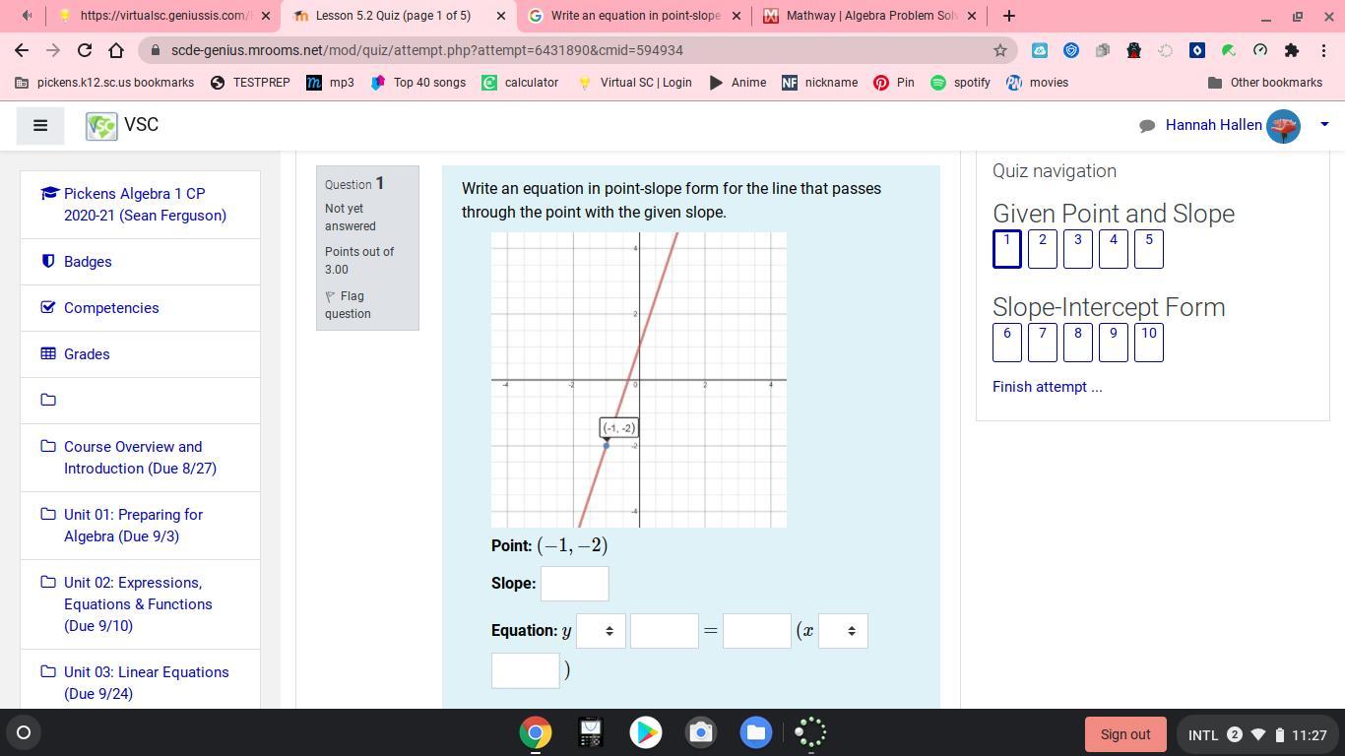Open the ChromeOS launcher circle
This screenshot has height=756, width=1345.
pyautogui.click(x=24, y=732)
